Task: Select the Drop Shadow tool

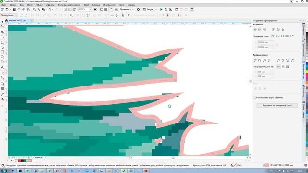Action: pyautogui.click(x=2, y=84)
